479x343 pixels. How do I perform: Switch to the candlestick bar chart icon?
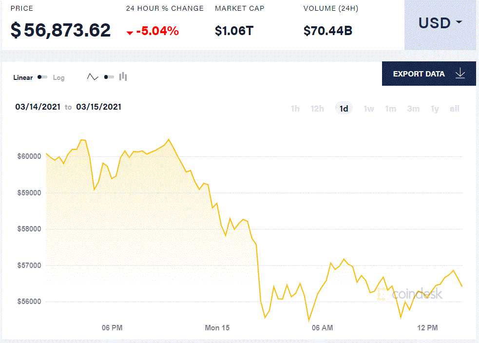[x=123, y=76]
